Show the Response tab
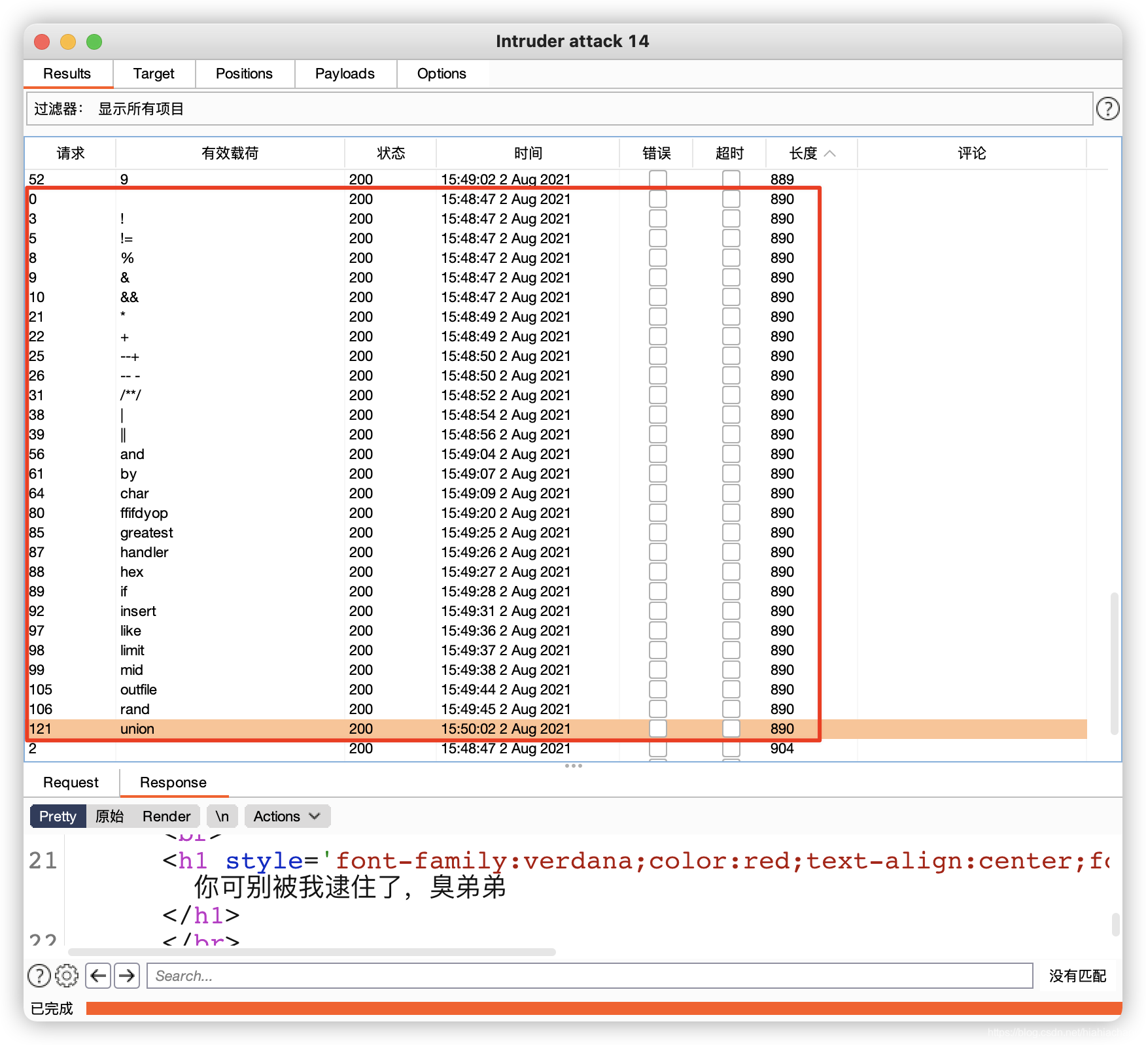Viewport: 1146px width, 1045px height. (173, 782)
